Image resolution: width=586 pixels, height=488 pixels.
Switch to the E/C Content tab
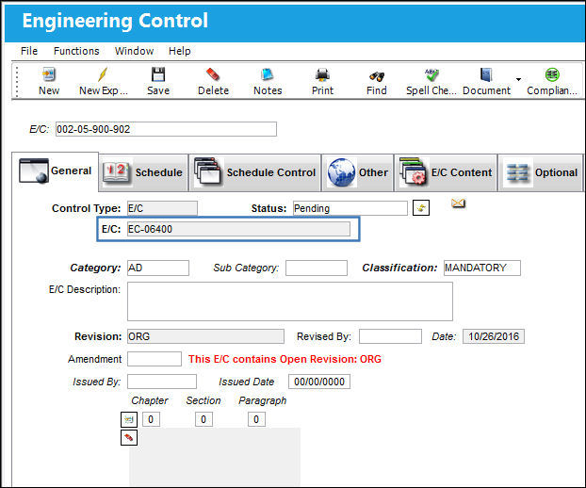(446, 172)
